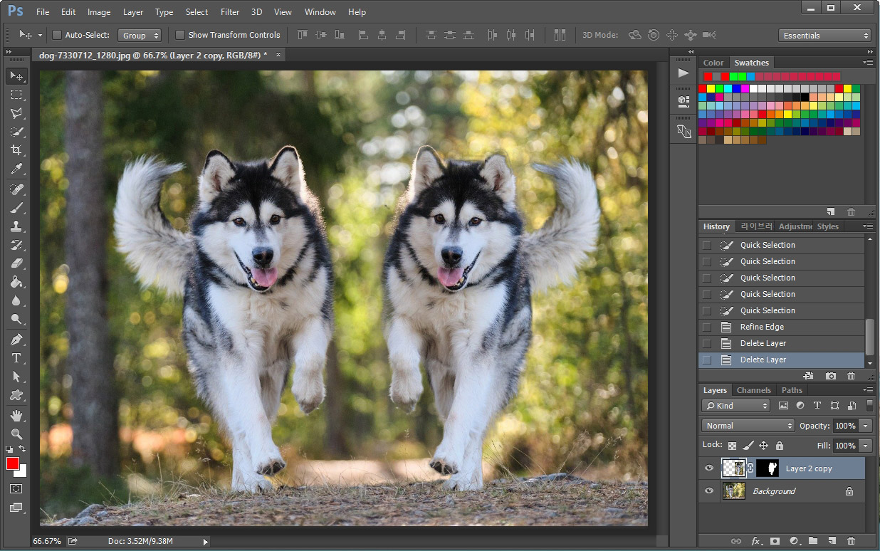Set history brush source for last Delete Layer
Viewport: 880px width, 551px height.
(x=706, y=360)
